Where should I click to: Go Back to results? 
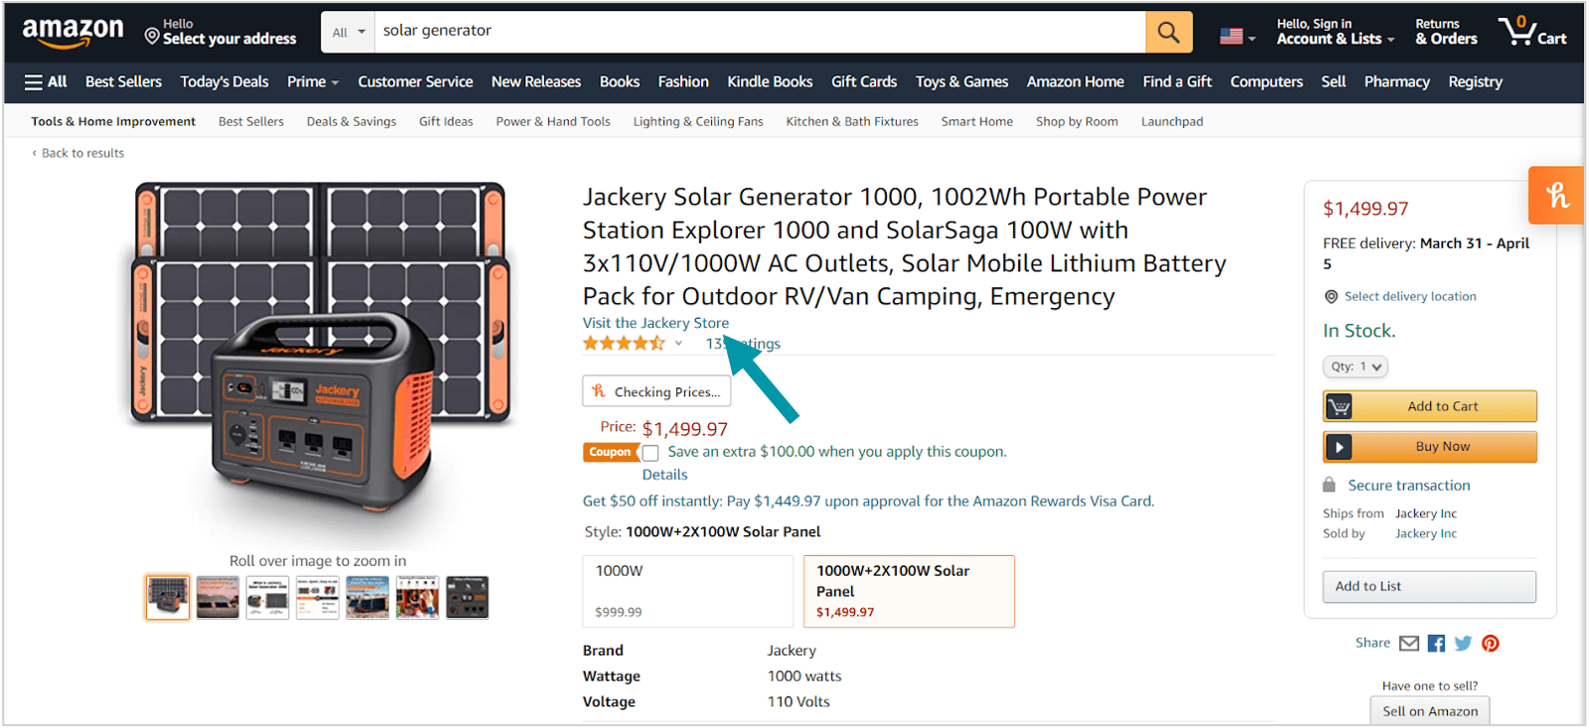click(x=78, y=153)
